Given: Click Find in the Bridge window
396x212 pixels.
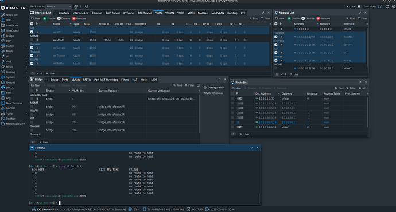Looking at the screenshot, I should [177, 85].
